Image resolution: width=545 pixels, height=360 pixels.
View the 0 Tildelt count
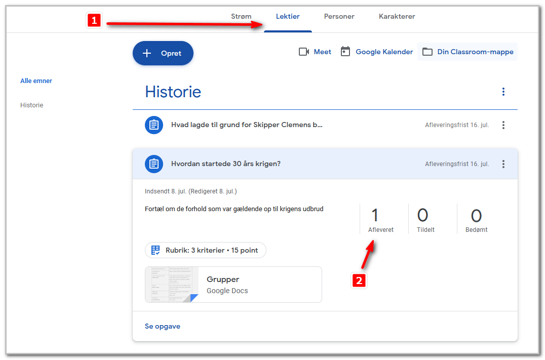pos(425,220)
